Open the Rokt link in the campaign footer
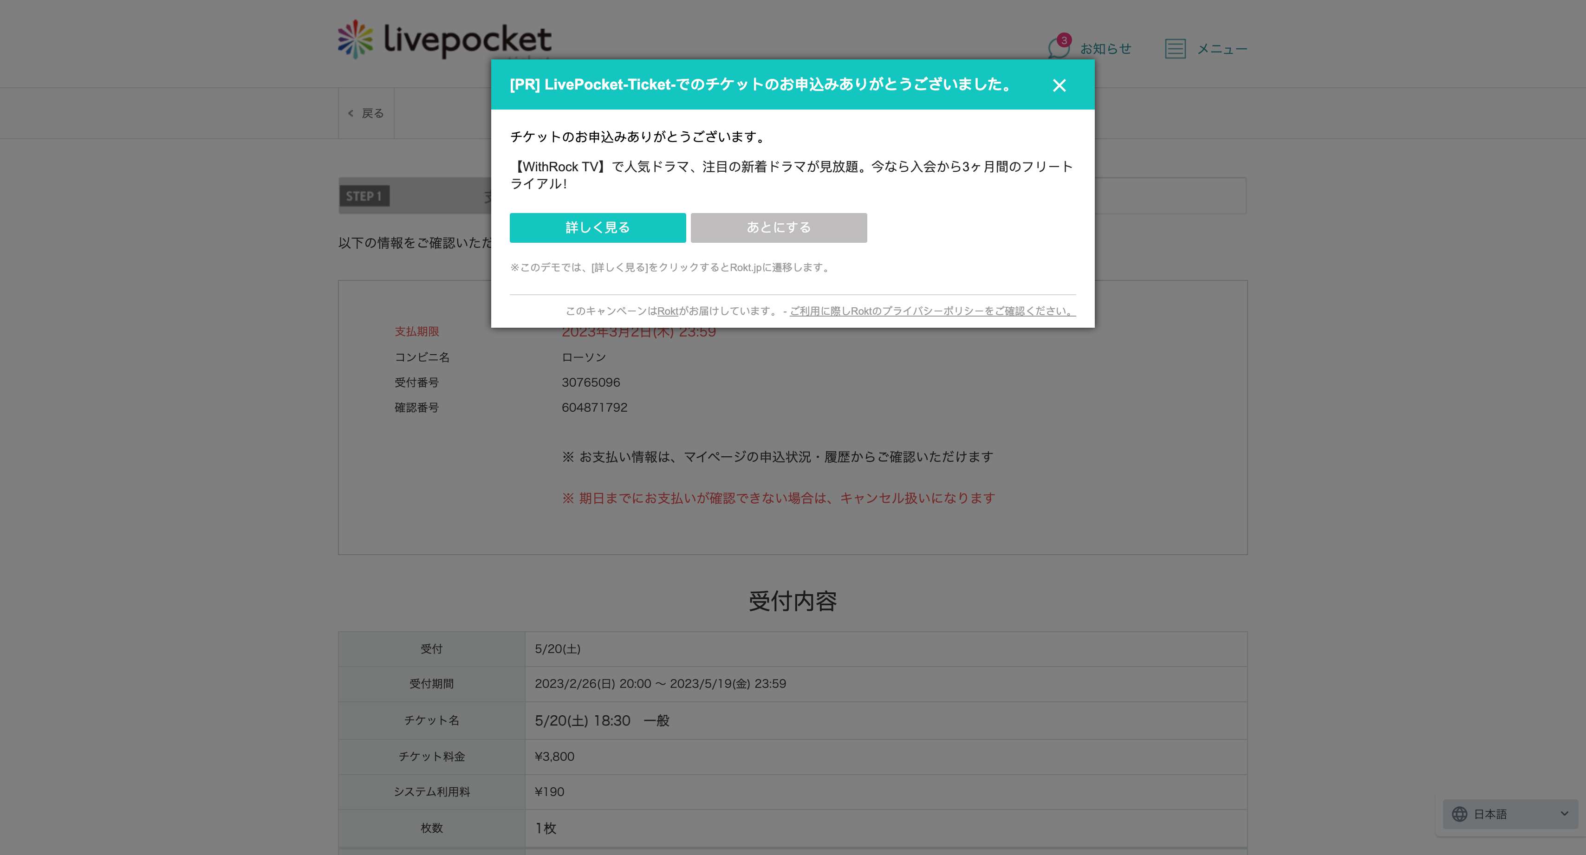1586x855 pixels. [x=668, y=311]
